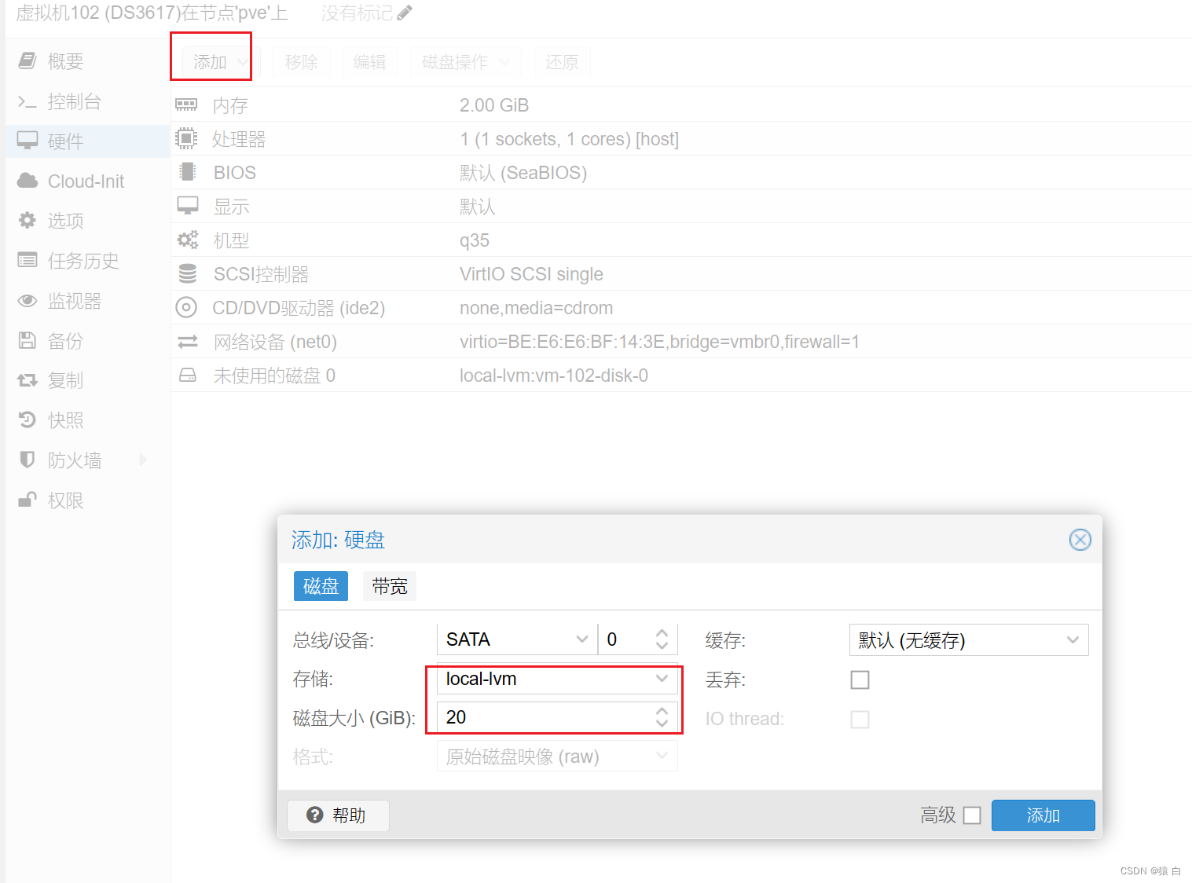Open the 磁盘操作 dropdown menu
Image resolution: width=1192 pixels, height=883 pixels.
(465, 61)
